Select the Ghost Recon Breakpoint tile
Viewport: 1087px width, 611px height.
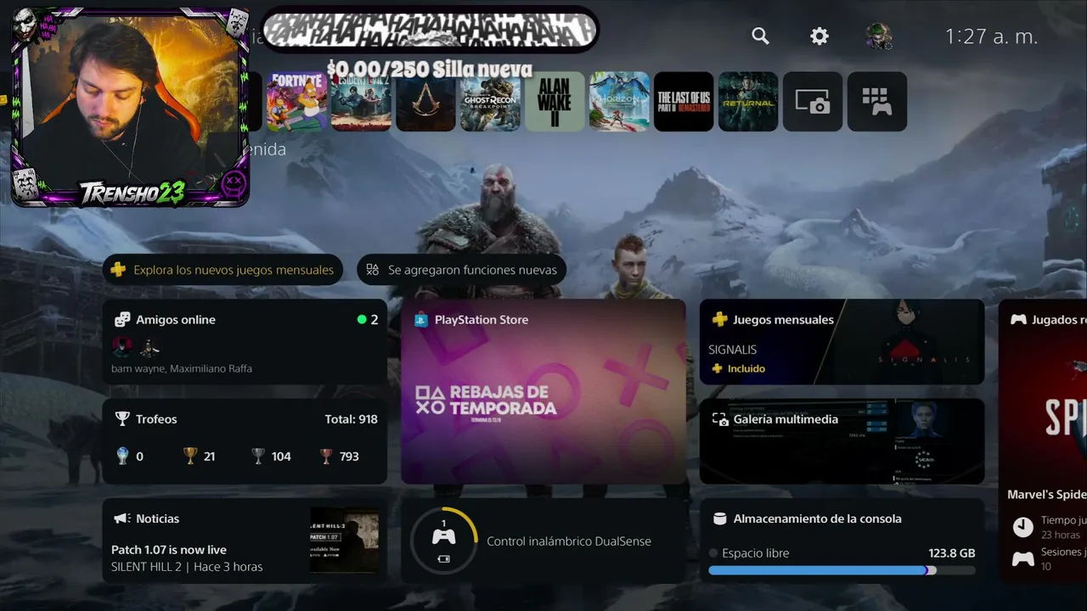[x=491, y=102]
